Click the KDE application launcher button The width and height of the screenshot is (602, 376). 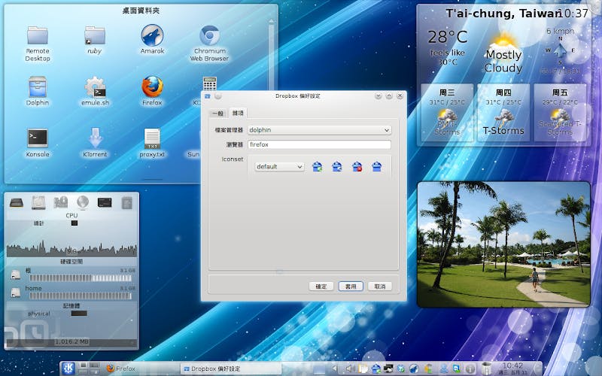pos(67,368)
